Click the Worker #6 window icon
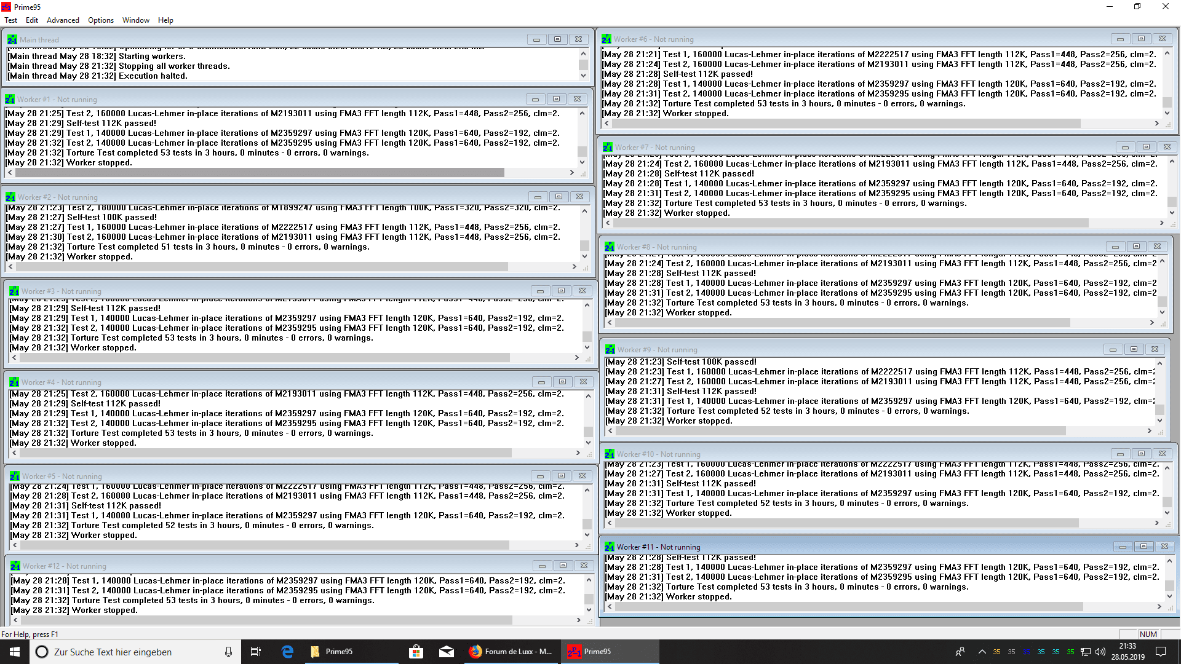Image resolution: width=1181 pixels, height=664 pixels. 606,39
